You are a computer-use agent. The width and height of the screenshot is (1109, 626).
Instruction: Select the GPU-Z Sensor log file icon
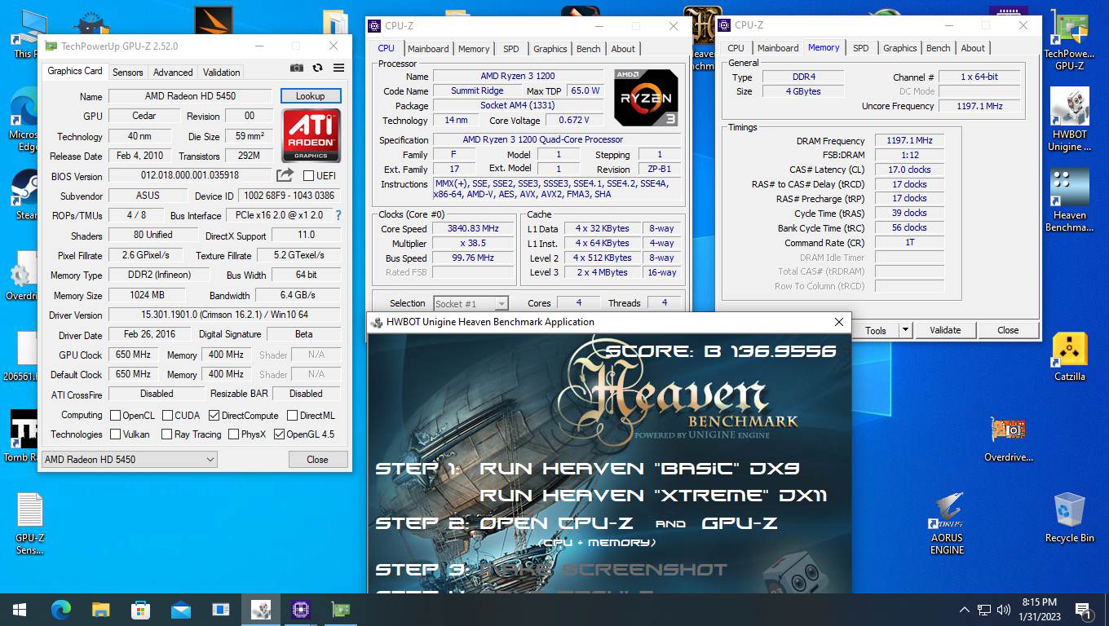click(x=29, y=523)
